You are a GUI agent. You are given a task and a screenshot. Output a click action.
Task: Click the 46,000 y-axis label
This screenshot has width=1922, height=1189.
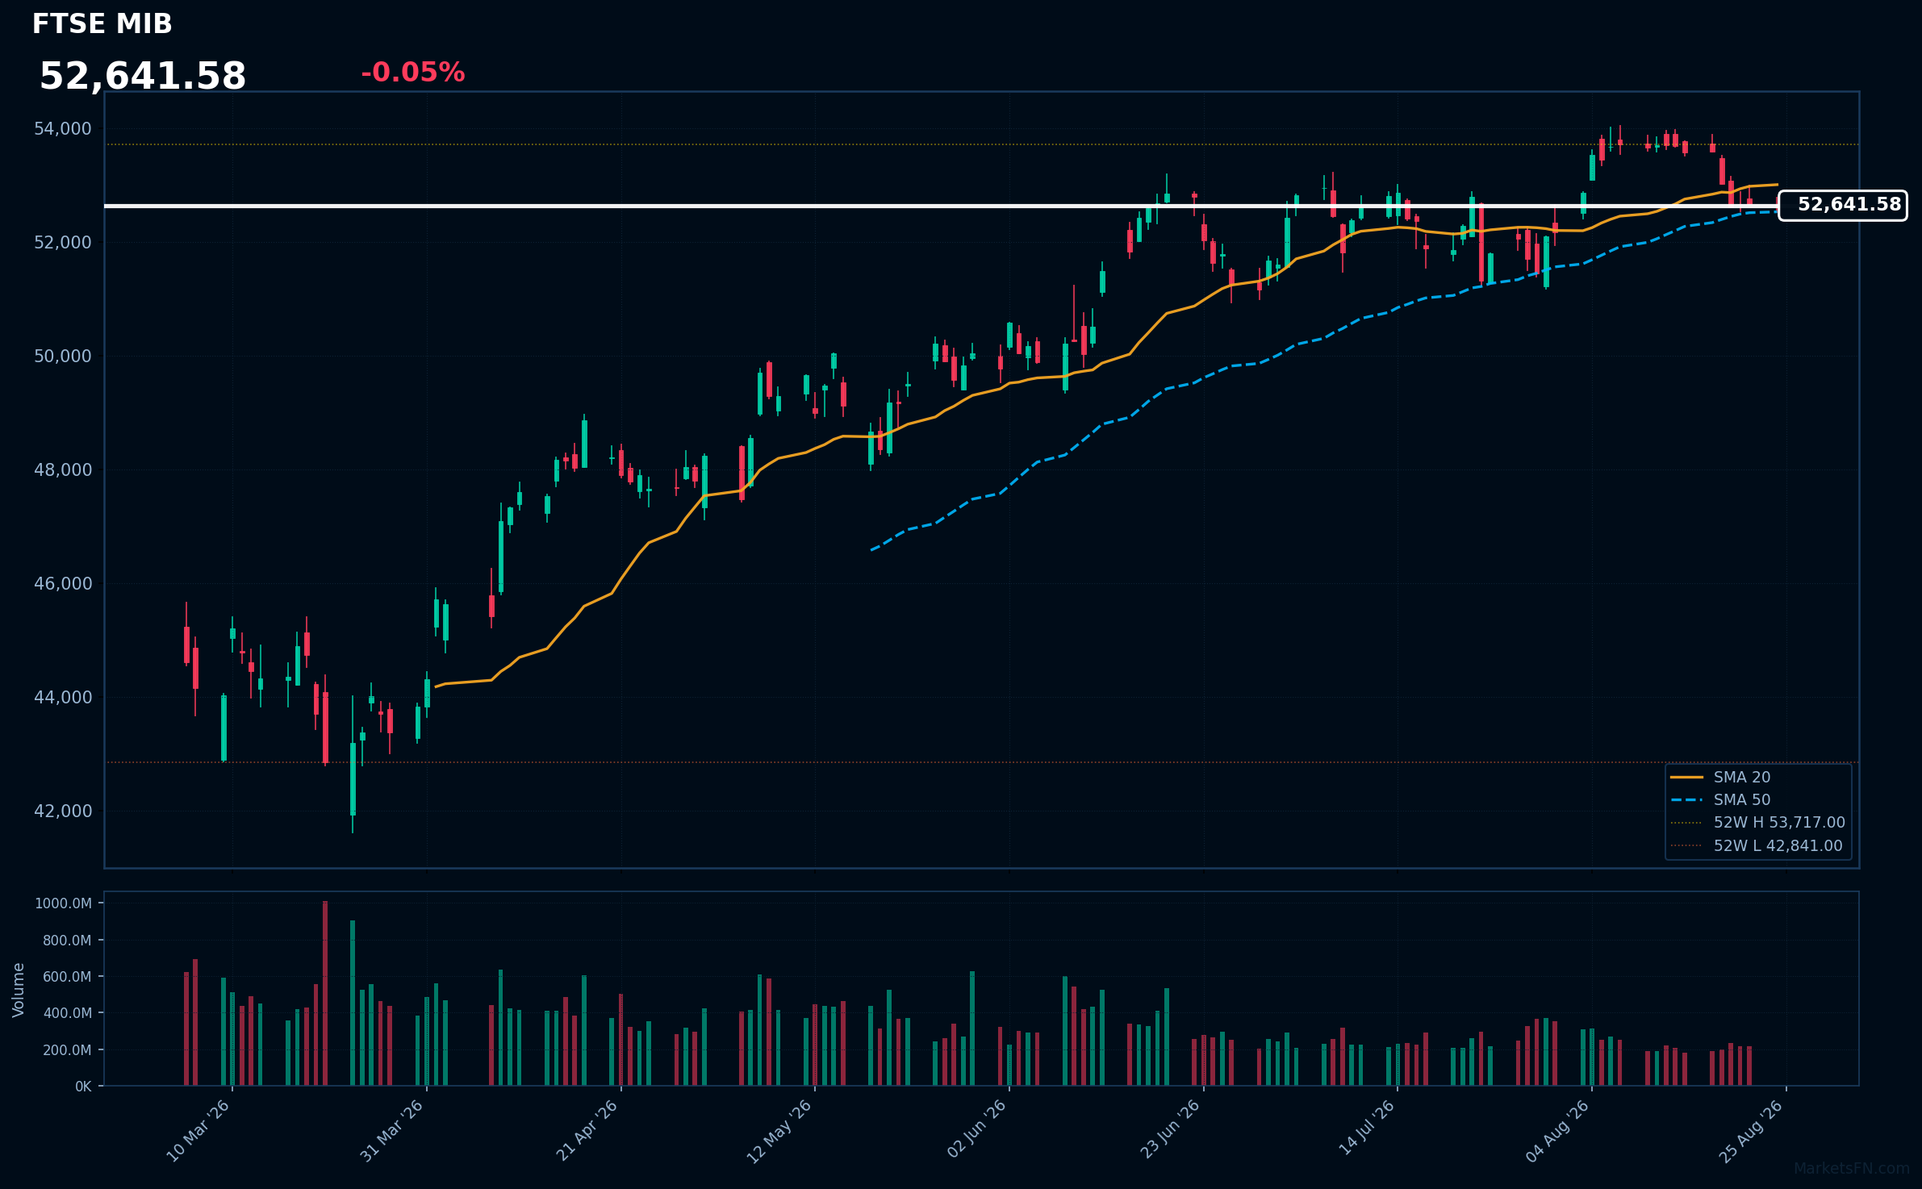(x=63, y=584)
